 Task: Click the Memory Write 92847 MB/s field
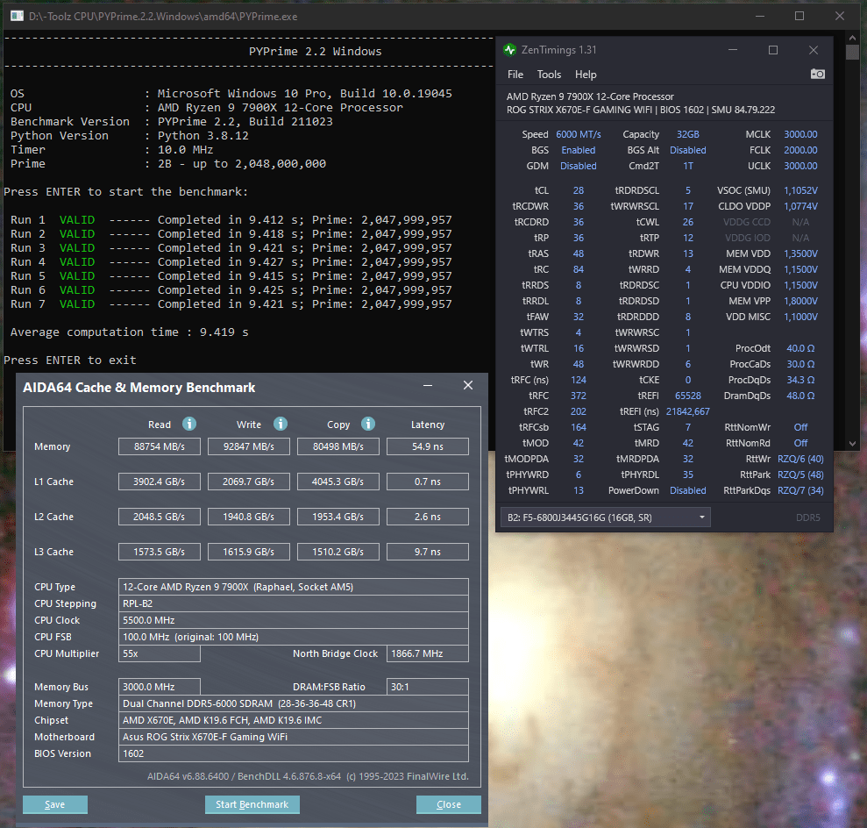point(249,446)
